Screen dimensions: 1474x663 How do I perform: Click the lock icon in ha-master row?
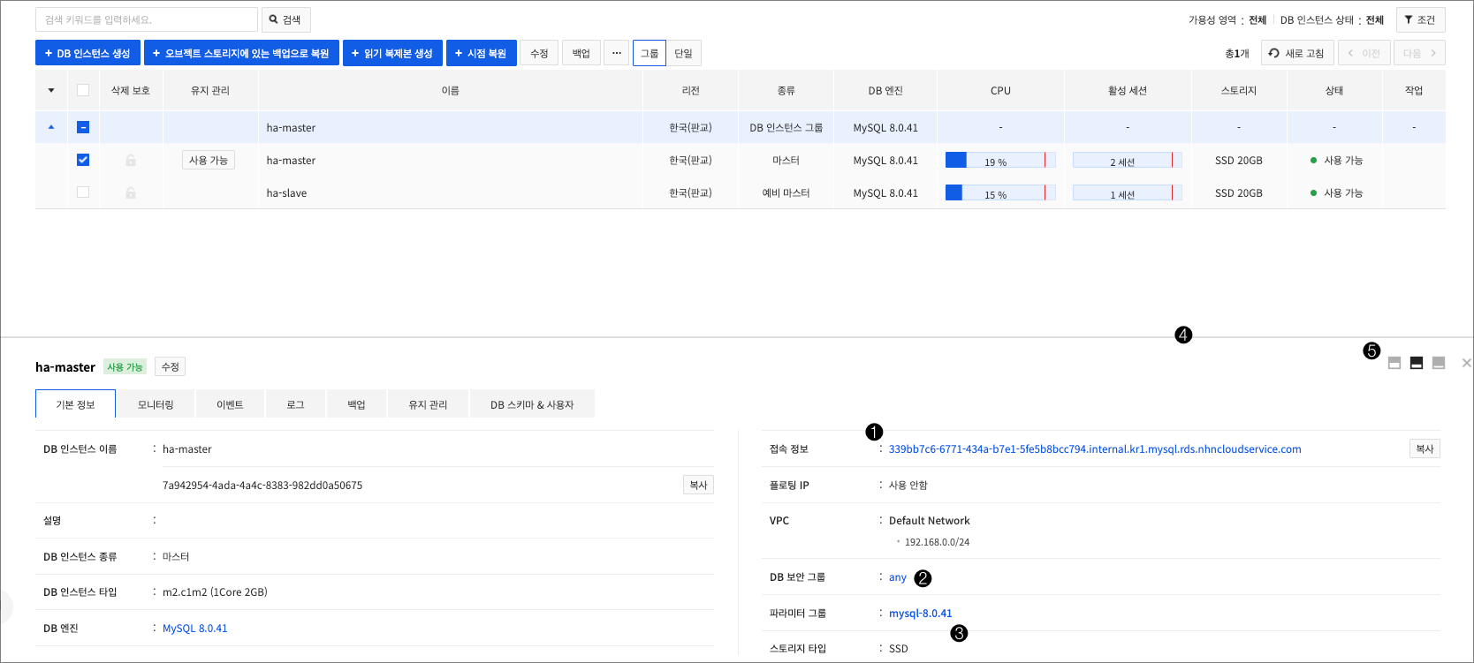pyautogui.click(x=131, y=161)
